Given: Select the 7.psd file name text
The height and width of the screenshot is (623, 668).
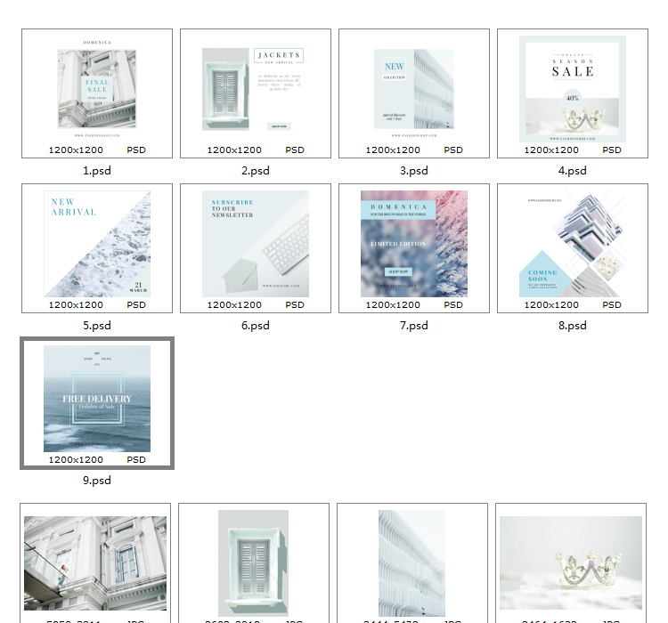Looking at the screenshot, I should (x=414, y=326).
